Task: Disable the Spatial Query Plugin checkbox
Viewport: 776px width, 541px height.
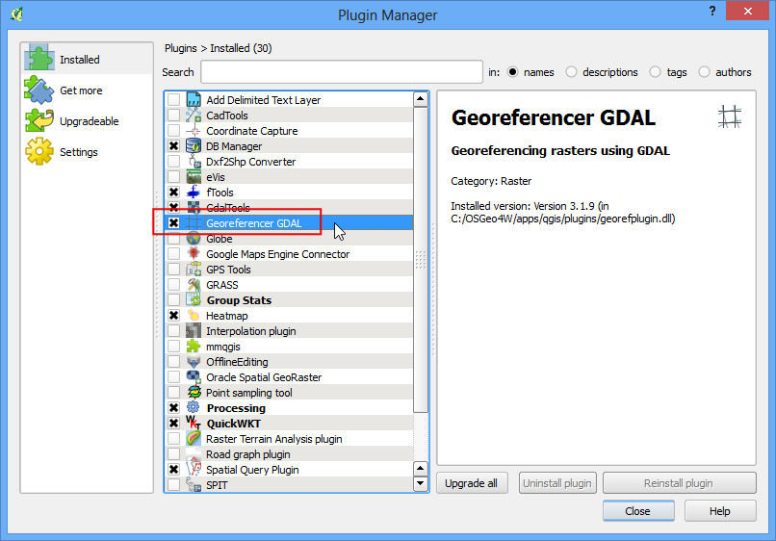Action: [173, 469]
